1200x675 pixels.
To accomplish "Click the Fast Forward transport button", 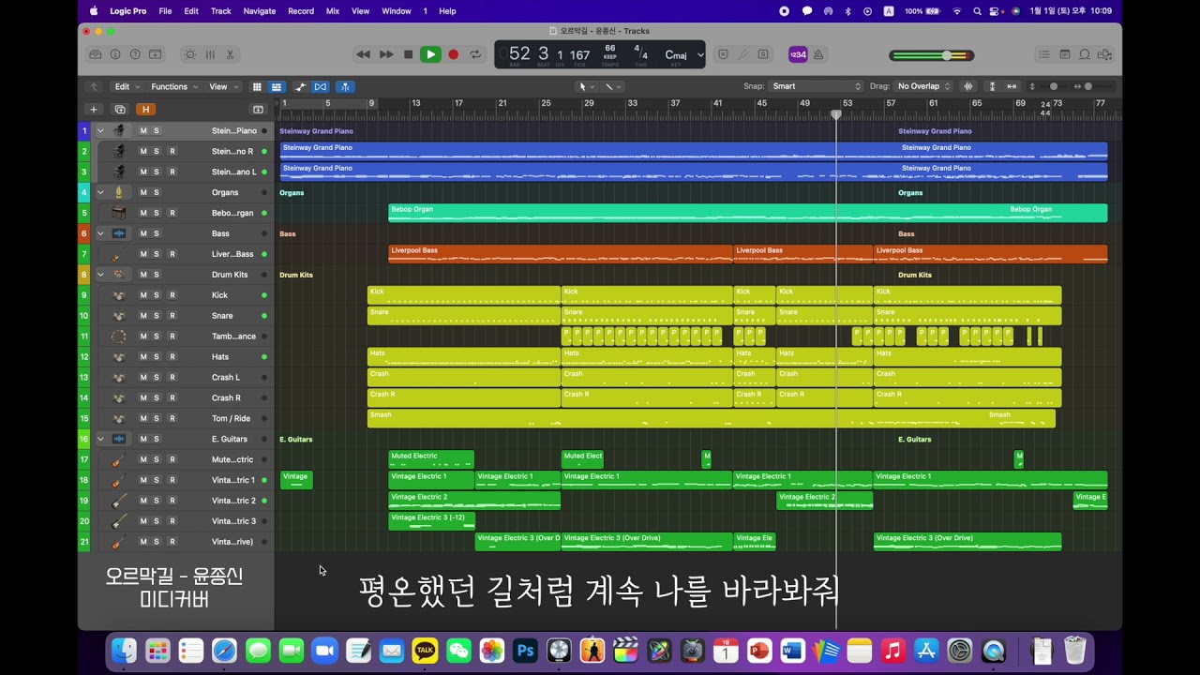I will tap(385, 54).
